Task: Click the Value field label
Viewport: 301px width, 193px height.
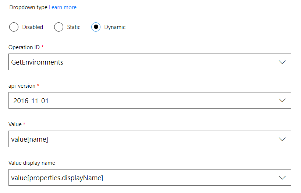Action: 15,124
